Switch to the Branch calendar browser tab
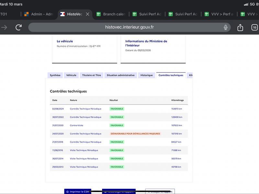Screen dimensions: 259x194 [x=111, y=14]
